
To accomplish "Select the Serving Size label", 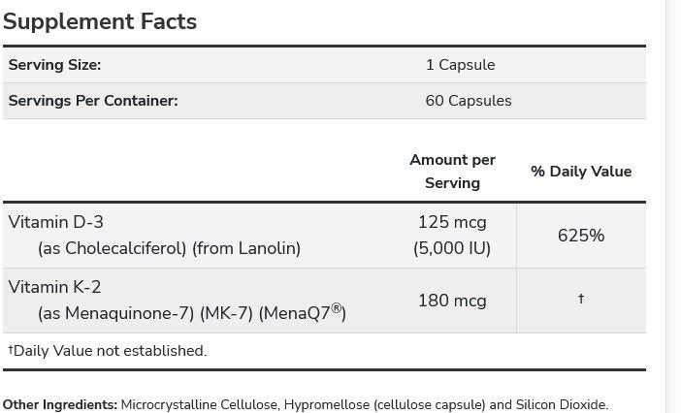I will pos(54,65).
